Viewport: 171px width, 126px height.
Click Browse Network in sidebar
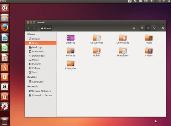(41, 91)
